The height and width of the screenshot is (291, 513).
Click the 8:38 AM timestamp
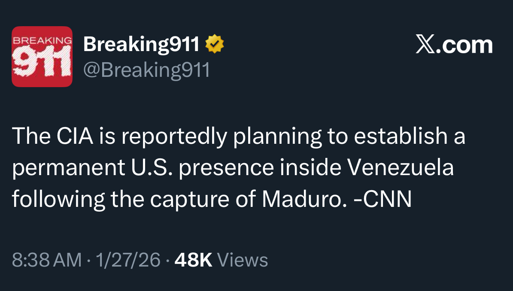pyautogui.click(x=46, y=260)
